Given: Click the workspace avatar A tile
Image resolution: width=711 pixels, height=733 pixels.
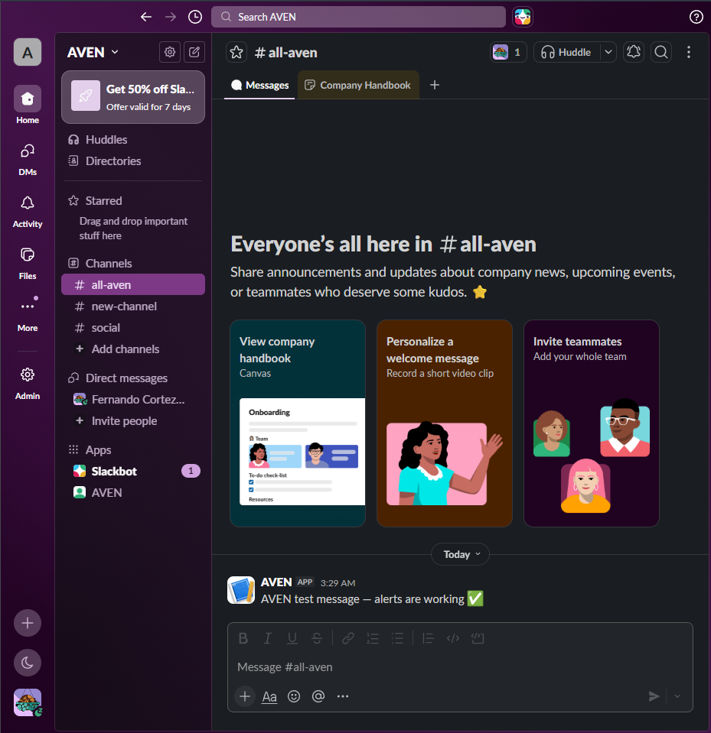Looking at the screenshot, I should 28,52.
